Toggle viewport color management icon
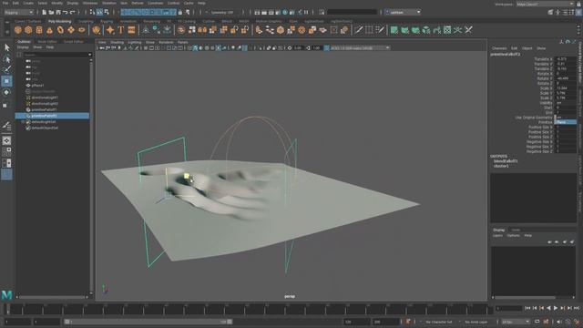 click(x=326, y=48)
